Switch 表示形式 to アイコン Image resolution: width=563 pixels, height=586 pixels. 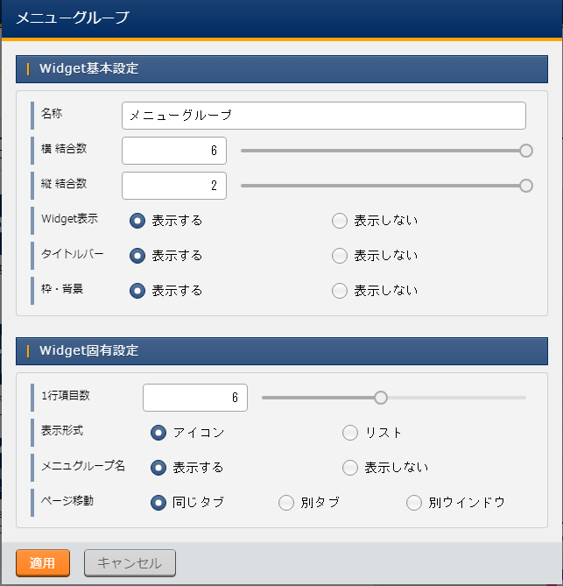tap(158, 433)
